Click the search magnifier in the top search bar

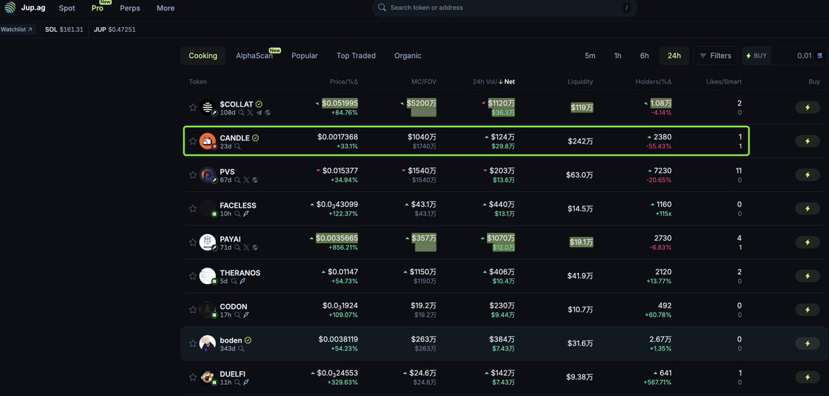382,8
